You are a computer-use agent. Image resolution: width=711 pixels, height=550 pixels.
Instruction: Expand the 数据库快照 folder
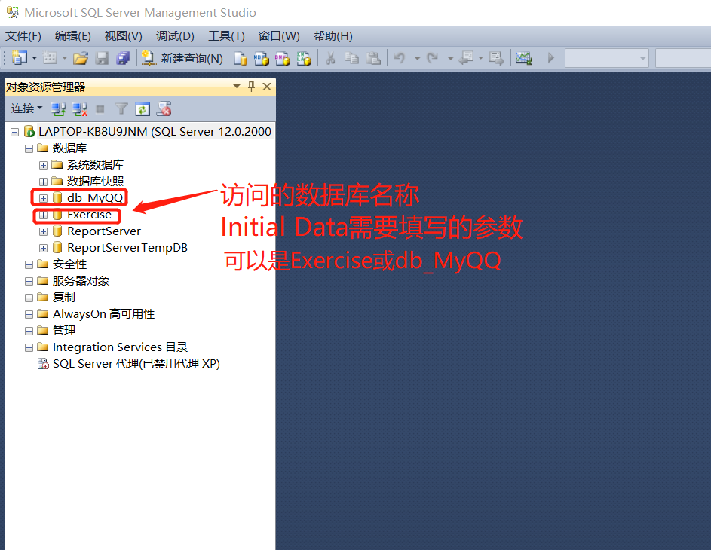43,182
